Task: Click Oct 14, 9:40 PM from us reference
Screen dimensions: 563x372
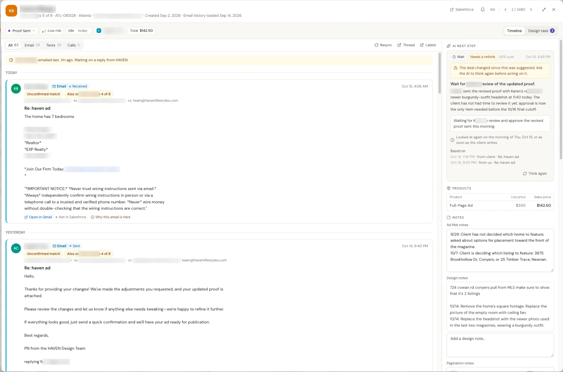Action: coord(483,163)
